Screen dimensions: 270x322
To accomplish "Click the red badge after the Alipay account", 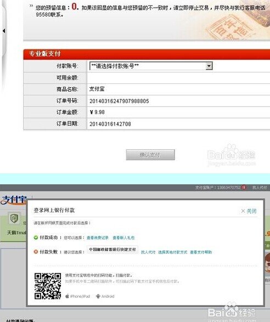I will [x=244, y=187].
